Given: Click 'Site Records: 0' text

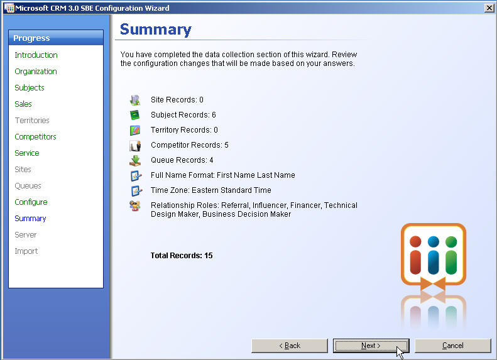Looking at the screenshot, I should (x=177, y=100).
